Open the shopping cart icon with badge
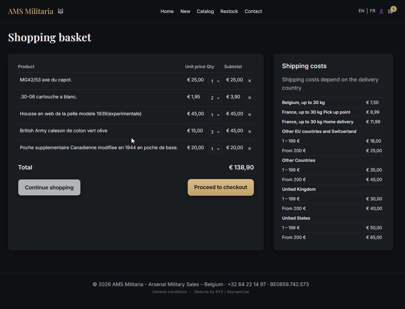The width and height of the screenshot is (405, 309). point(390,11)
